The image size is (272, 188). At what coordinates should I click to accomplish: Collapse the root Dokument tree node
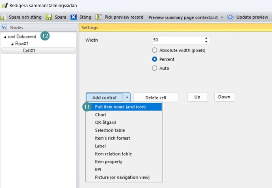pyautogui.click(x=5, y=37)
